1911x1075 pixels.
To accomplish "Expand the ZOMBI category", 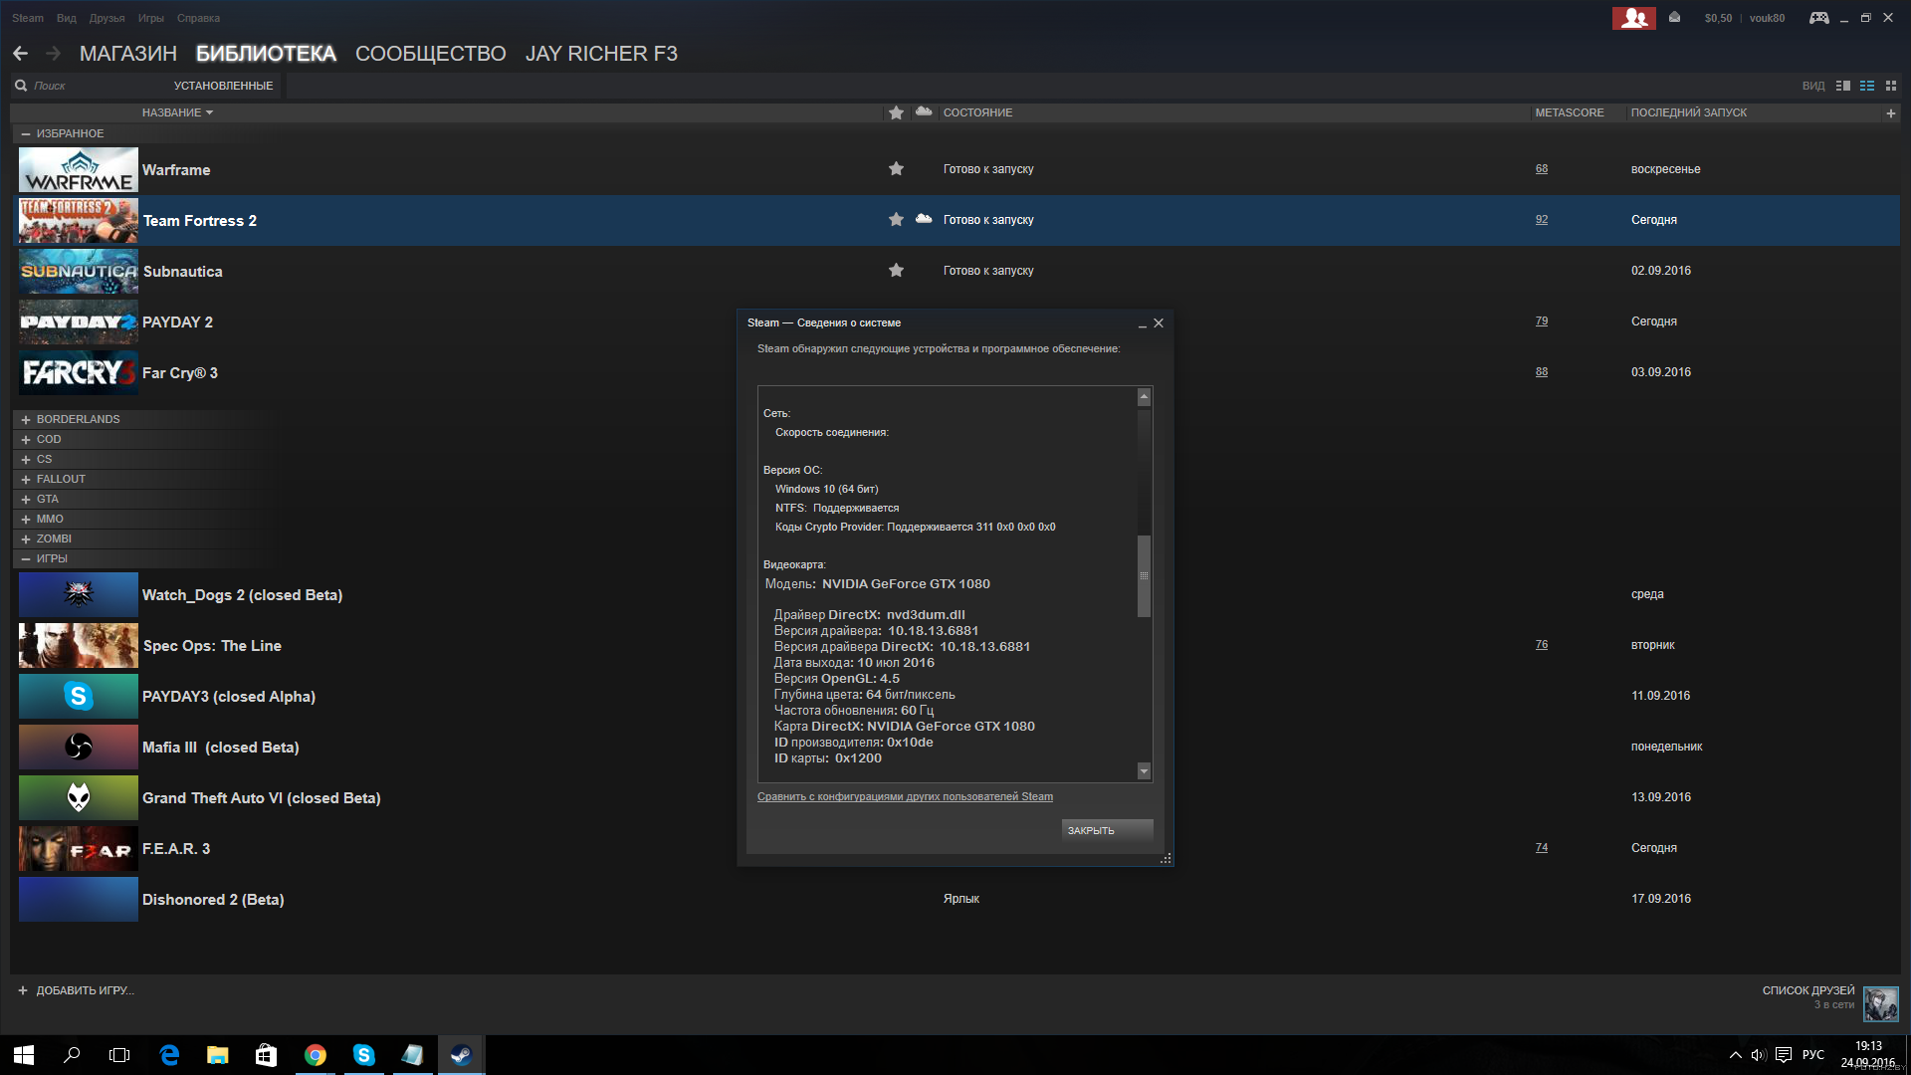I will (x=26, y=539).
